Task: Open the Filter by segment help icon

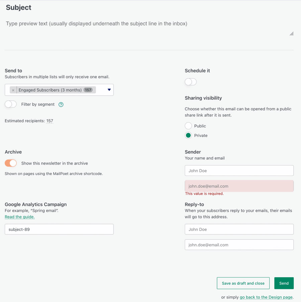Action: [x=61, y=104]
